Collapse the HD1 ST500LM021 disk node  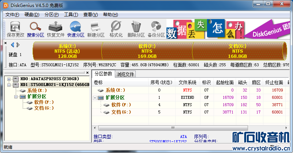9,85
